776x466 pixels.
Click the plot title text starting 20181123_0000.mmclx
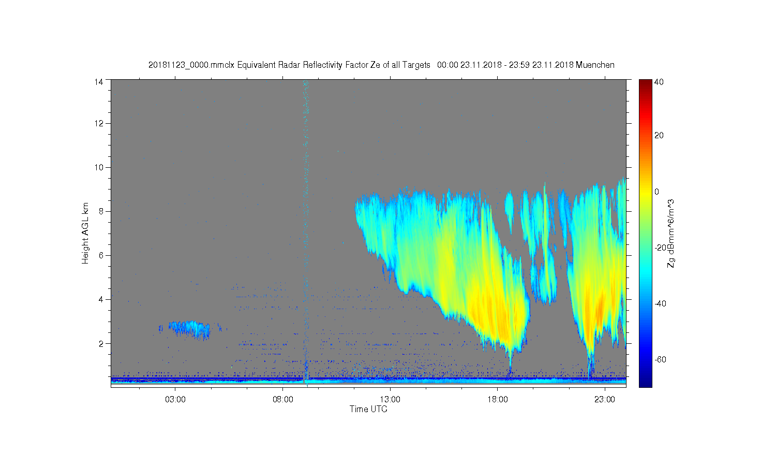click(x=381, y=65)
